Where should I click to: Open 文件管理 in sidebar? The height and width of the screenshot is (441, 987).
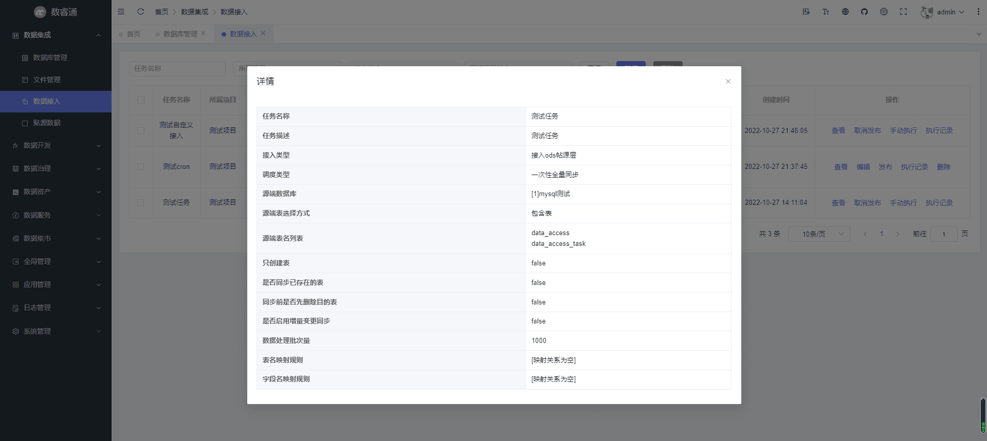(x=56, y=80)
